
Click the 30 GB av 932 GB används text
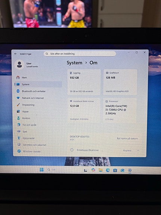[81, 91]
